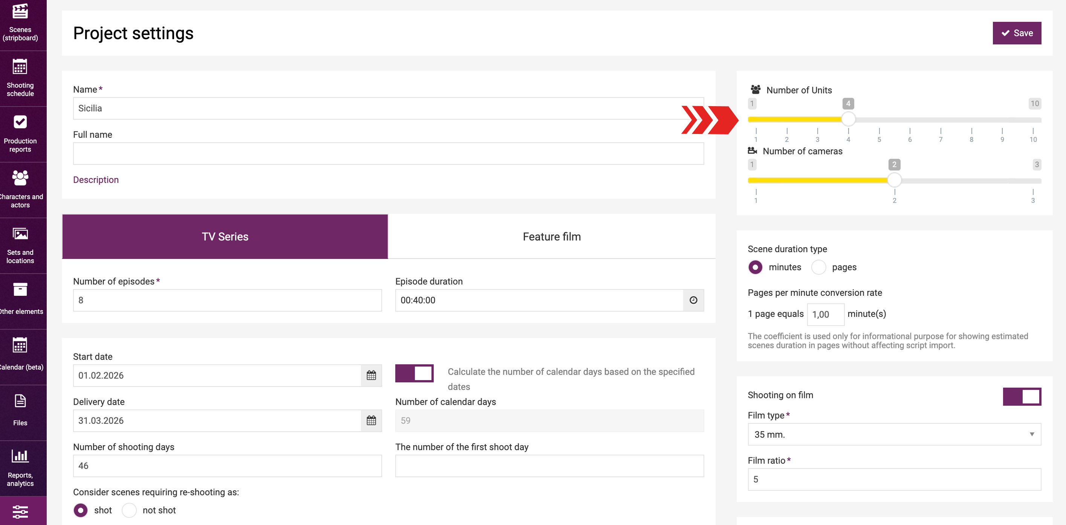The width and height of the screenshot is (1066, 525).
Task: Click Start date calendar picker icon
Action: click(371, 375)
